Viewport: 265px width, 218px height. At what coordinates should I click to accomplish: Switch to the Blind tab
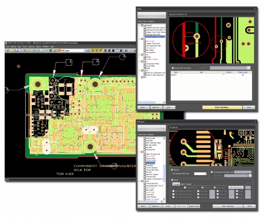tap(184, 183)
